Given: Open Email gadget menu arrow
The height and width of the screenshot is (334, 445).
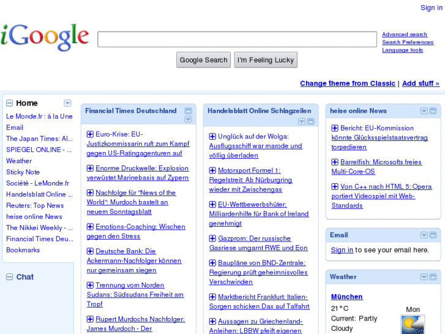Looking at the screenshot, I should click(x=424, y=235).
